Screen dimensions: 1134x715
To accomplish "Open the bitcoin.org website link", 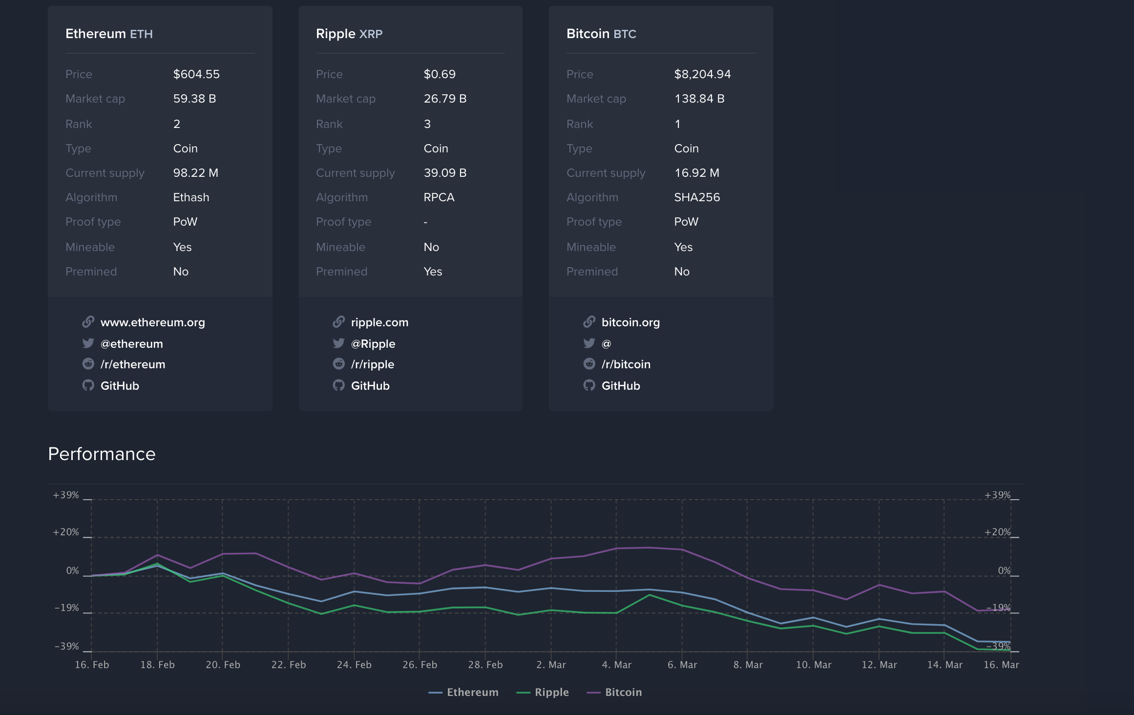I will tap(630, 322).
